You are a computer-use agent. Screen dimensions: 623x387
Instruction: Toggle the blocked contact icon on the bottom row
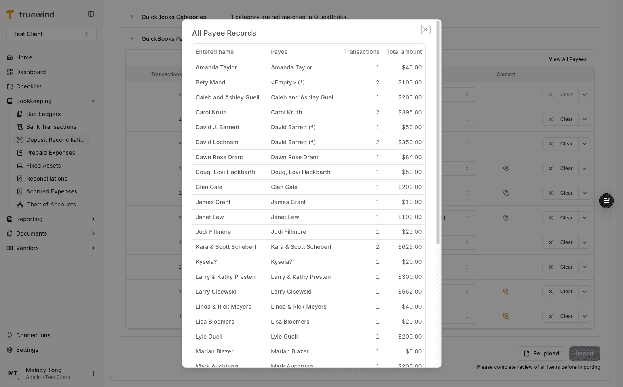(x=506, y=316)
